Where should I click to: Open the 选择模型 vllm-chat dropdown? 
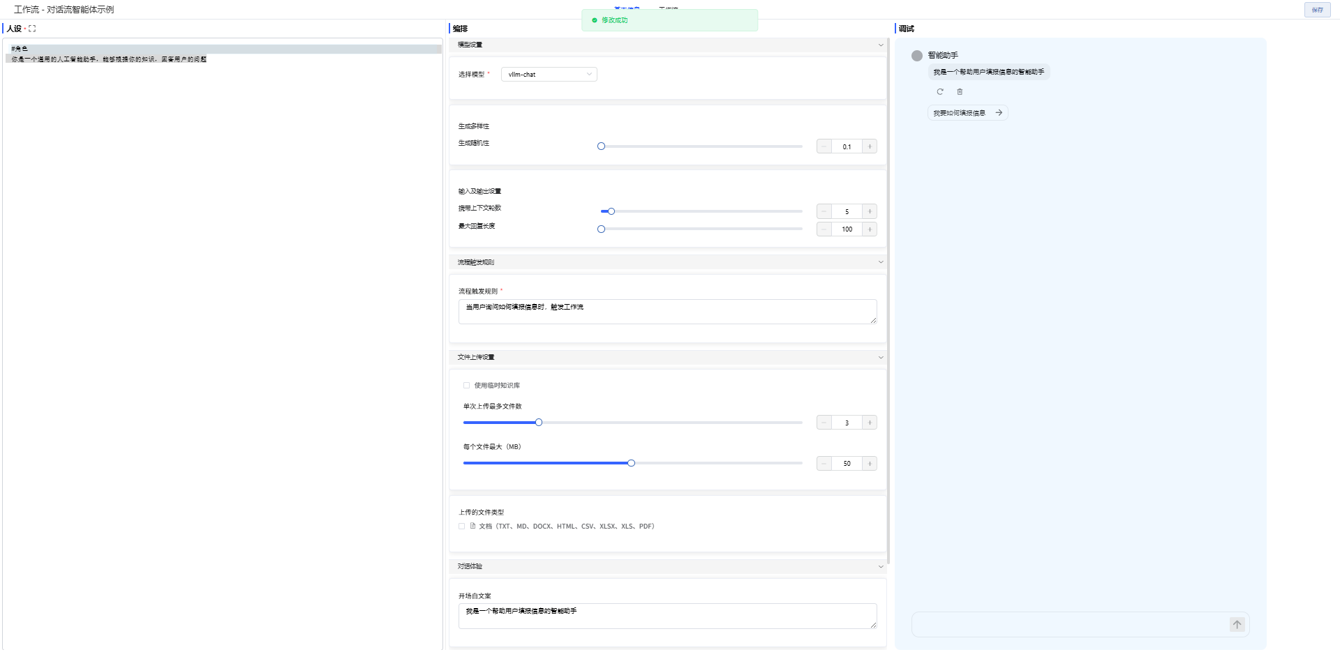tap(549, 75)
